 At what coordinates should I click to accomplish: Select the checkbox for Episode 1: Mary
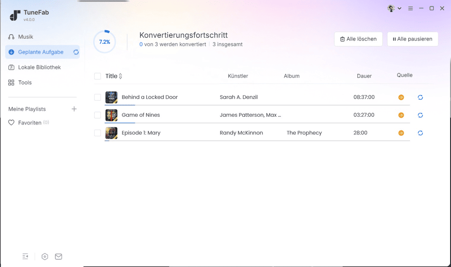(97, 133)
